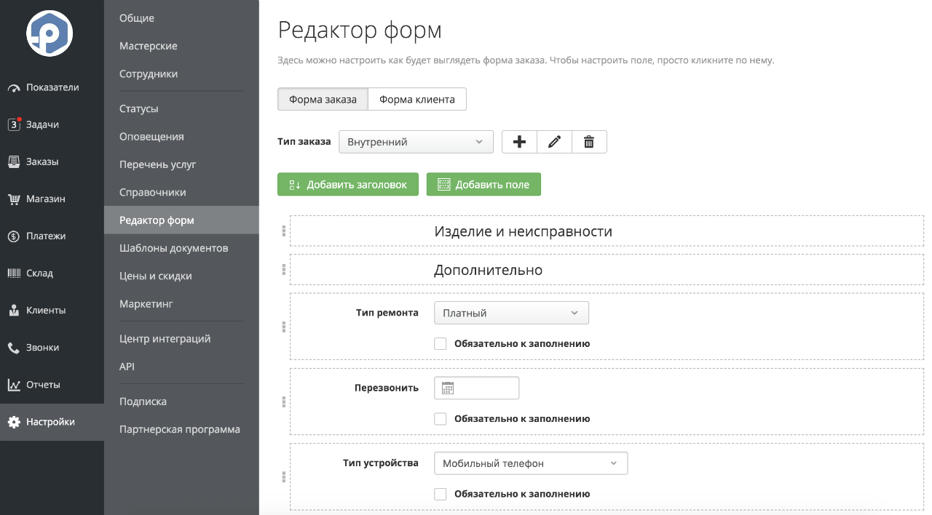
Task: Add a new order type with plus icon
Action: point(520,142)
